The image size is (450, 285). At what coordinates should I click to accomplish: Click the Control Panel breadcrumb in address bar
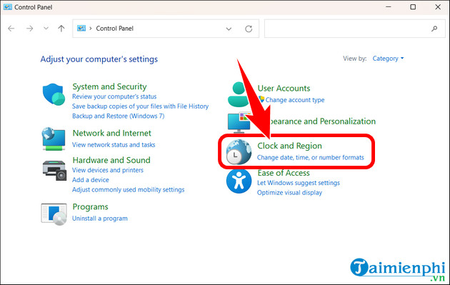click(x=114, y=29)
